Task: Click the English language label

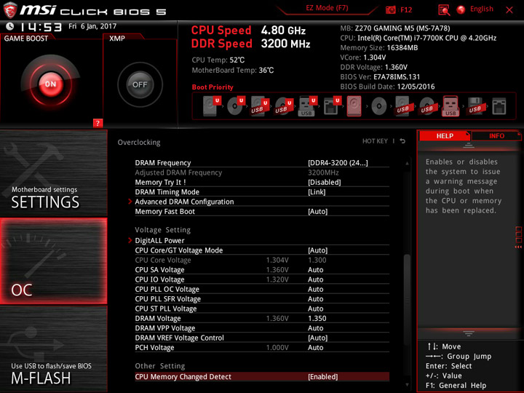Action: point(482,9)
